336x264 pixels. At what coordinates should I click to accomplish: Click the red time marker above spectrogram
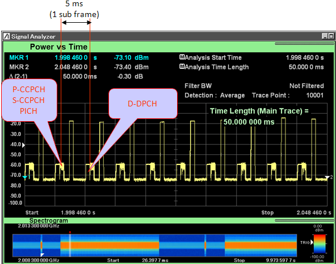pyautogui.click(x=70, y=232)
